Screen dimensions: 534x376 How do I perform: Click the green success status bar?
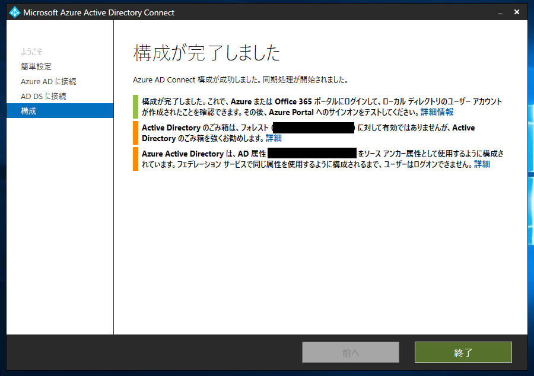pos(135,107)
